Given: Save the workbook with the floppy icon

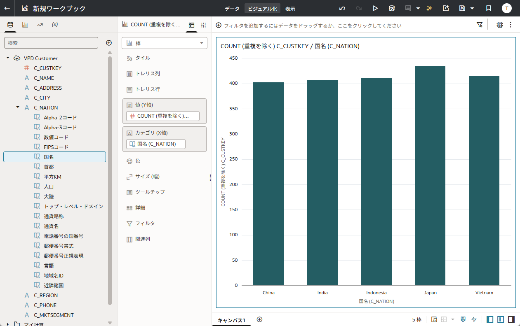Looking at the screenshot, I should (x=462, y=8).
